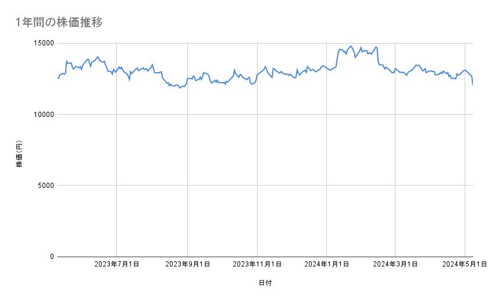Click the "2024年3月1日" x-axis label
The width and height of the screenshot is (488, 302).
tap(395, 265)
